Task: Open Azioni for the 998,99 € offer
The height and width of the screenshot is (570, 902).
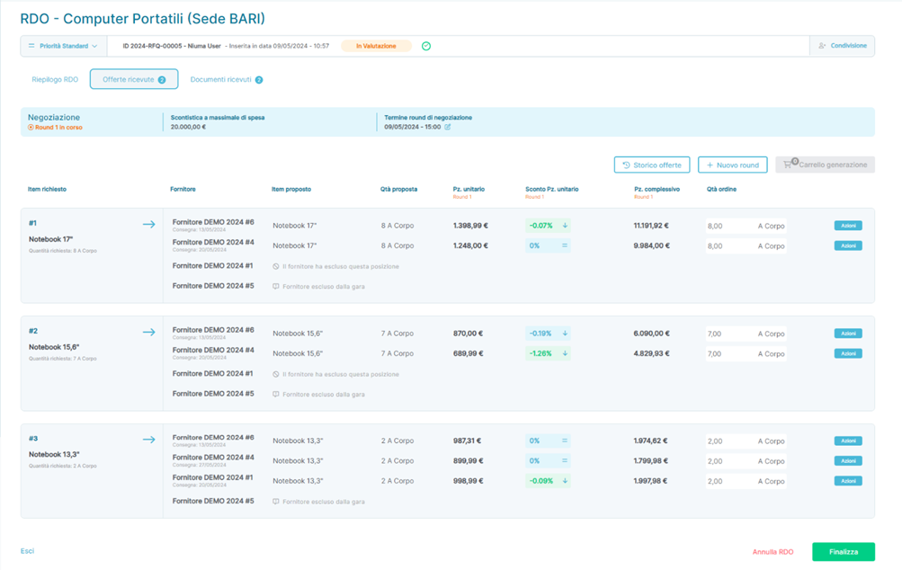Action: [x=847, y=481]
